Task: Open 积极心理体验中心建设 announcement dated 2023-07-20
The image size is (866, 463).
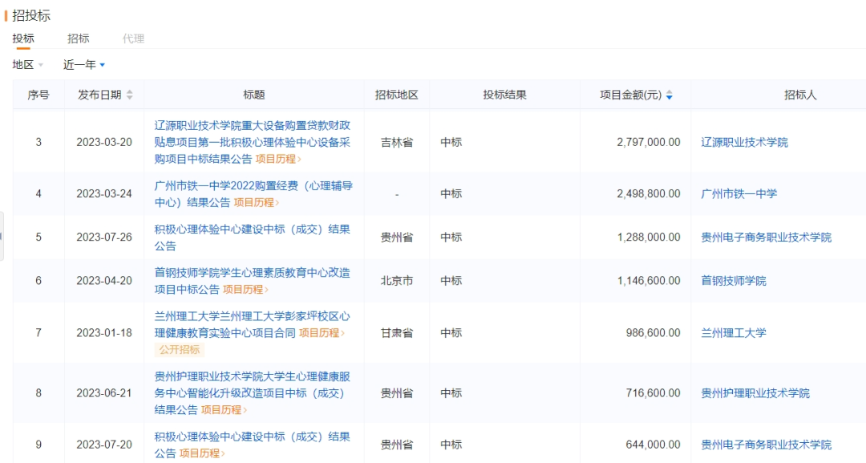Action: click(252, 445)
